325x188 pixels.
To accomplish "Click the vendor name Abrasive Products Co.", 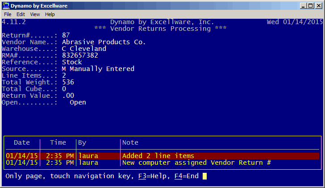I will click(104, 42).
